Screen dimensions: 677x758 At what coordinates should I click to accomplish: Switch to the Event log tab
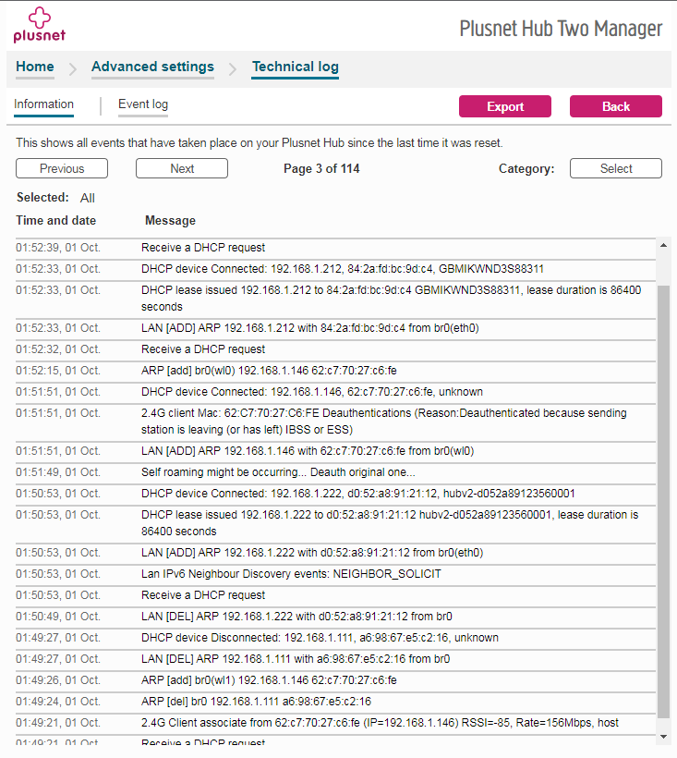tap(143, 104)
